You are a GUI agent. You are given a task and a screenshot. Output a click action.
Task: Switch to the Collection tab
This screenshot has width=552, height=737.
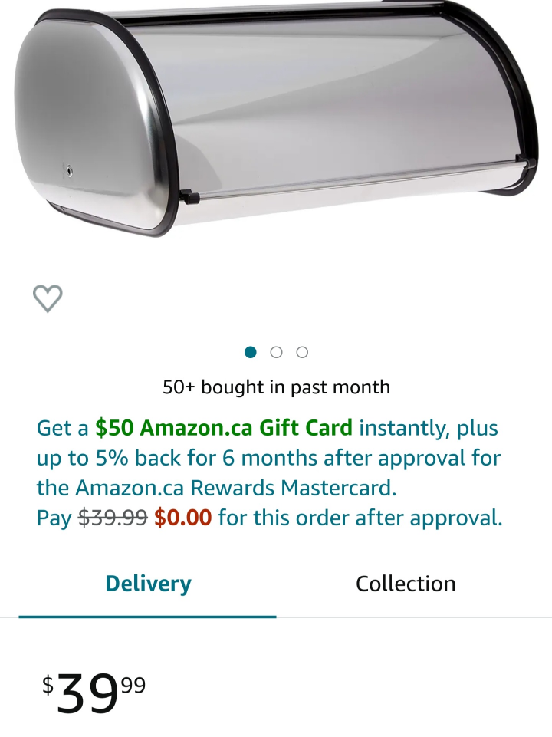[406, 584]
